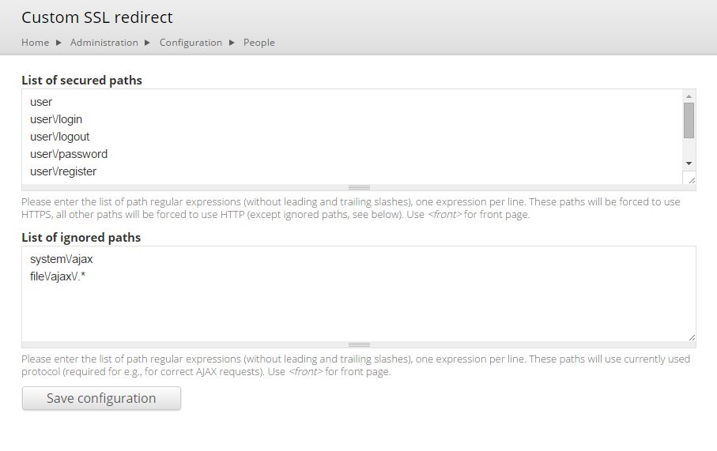Click the ignored paths textarea resize grippie bar
The width and height of the screenshot is (717, 451).
point(359,344)
